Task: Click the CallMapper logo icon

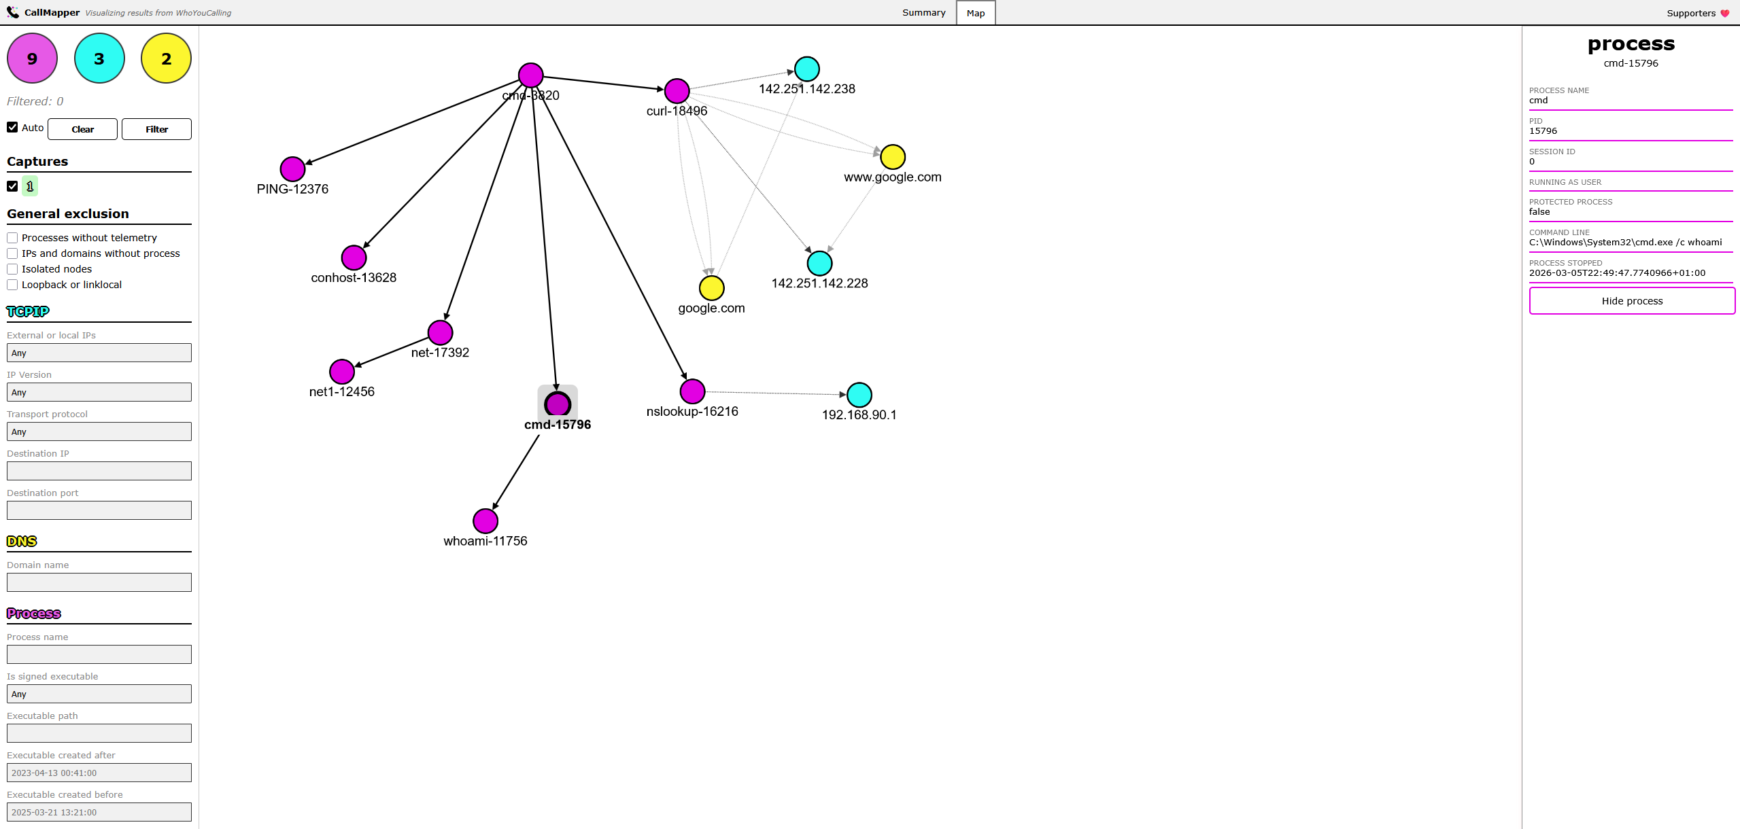Action: click(12, 12)
